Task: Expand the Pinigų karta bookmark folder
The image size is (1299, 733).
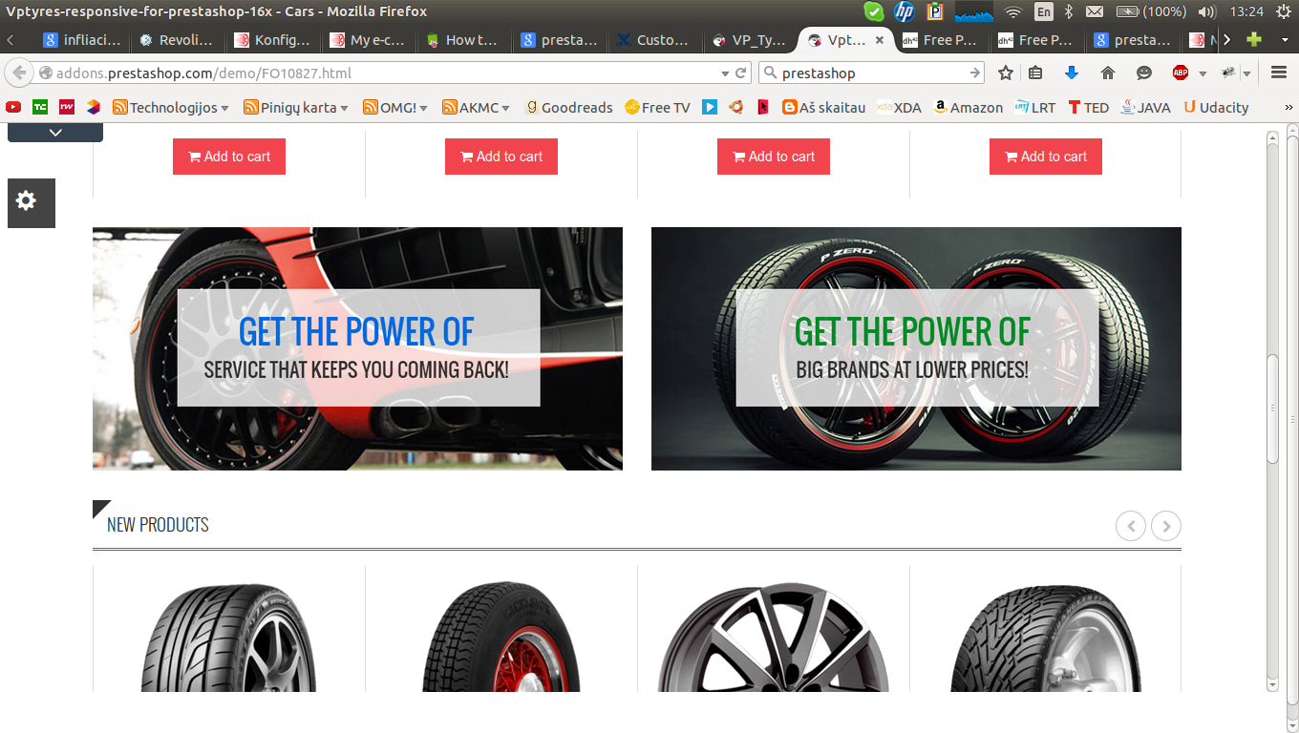Action: (296, 108)
